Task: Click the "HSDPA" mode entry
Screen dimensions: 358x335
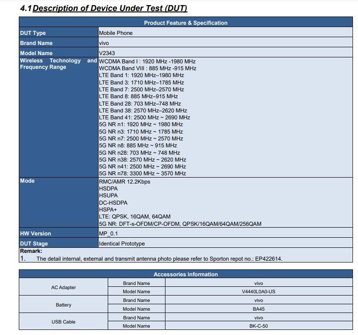Action: click(x=108, y=189)
